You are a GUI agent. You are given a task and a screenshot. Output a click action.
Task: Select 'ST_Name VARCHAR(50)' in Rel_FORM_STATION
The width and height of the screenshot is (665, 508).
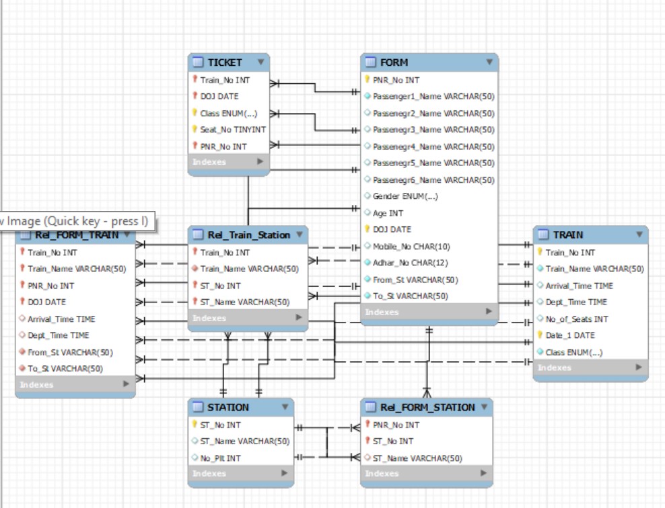(417, 458)
